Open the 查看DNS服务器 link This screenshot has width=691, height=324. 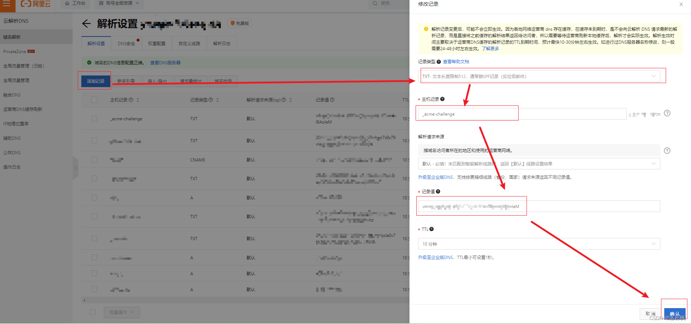(165, 63)
